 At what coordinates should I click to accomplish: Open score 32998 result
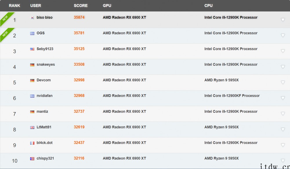pos(79,80)
